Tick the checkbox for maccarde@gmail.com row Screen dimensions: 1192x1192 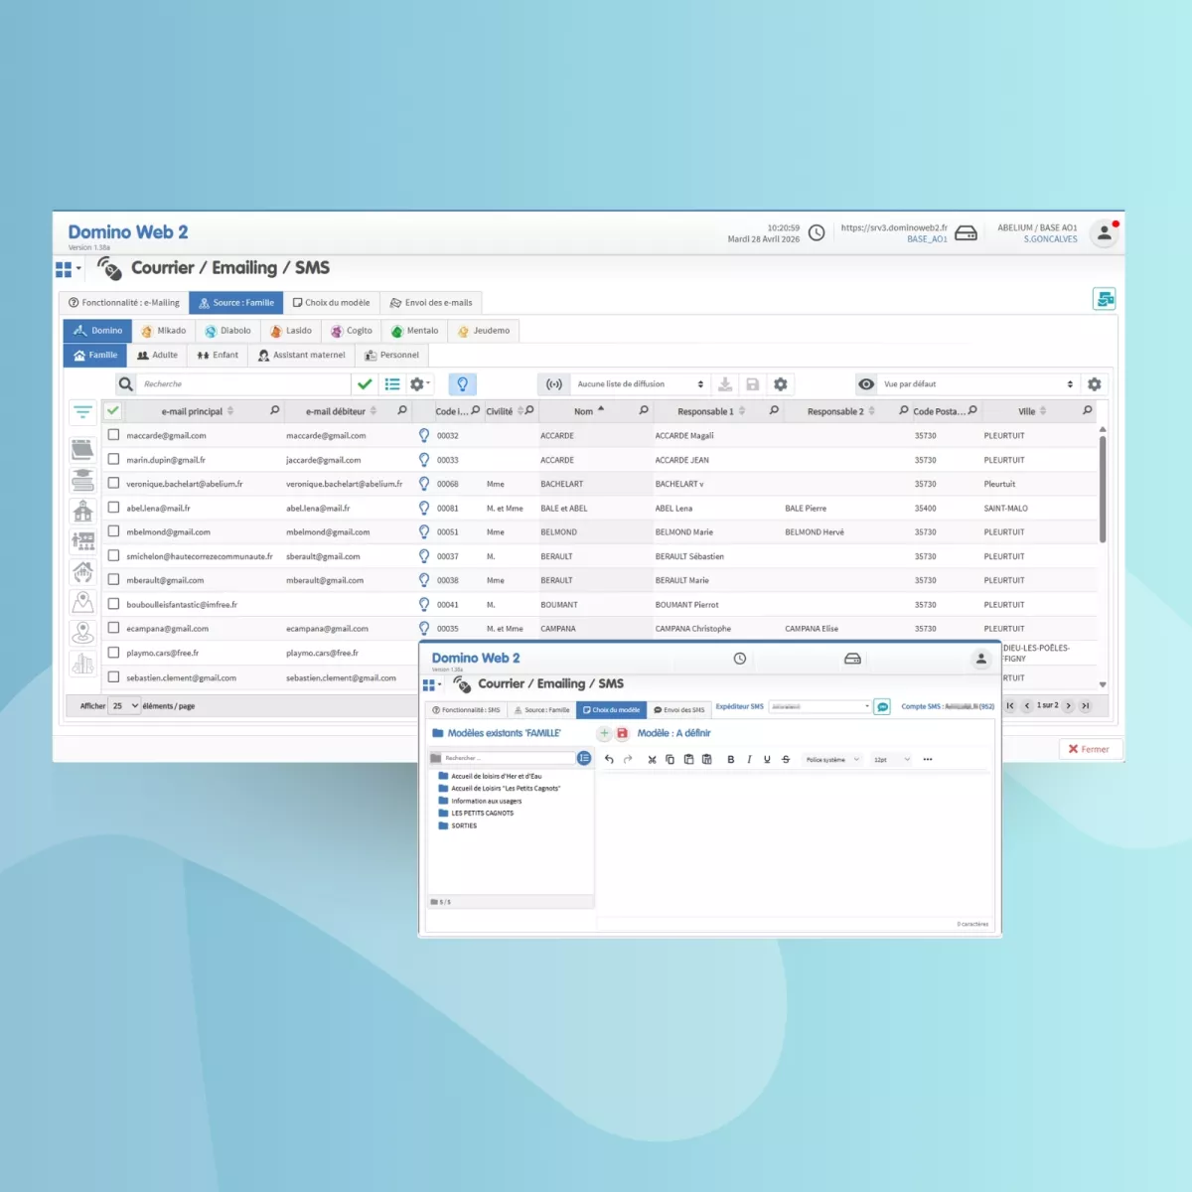(113, 435)
